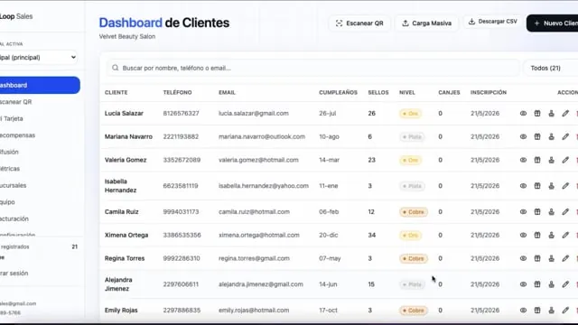The height and width of the screenshot is (325, 578).
Task: Open Recompensas in the sidebar
Action: 40,135
